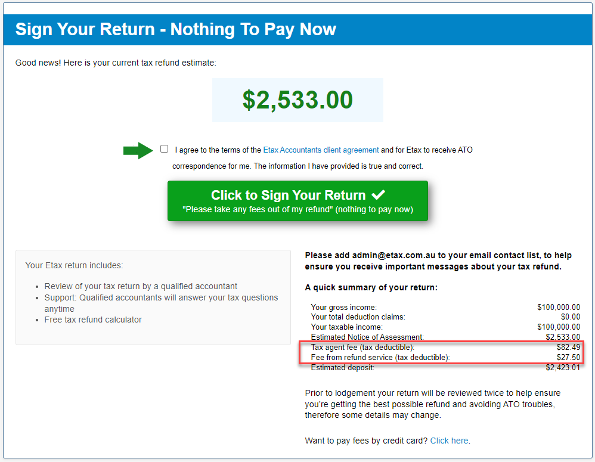Click the quick summary of your return heading
The height and width of the screenshot is (462, 595).
(x=370, y=286)
